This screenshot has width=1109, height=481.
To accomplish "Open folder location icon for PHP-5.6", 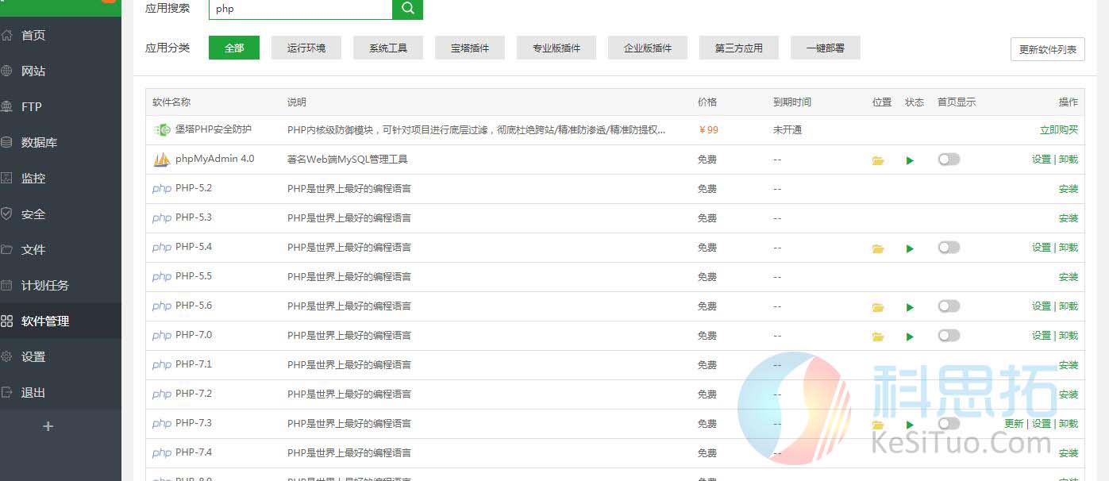I will 877,307.
